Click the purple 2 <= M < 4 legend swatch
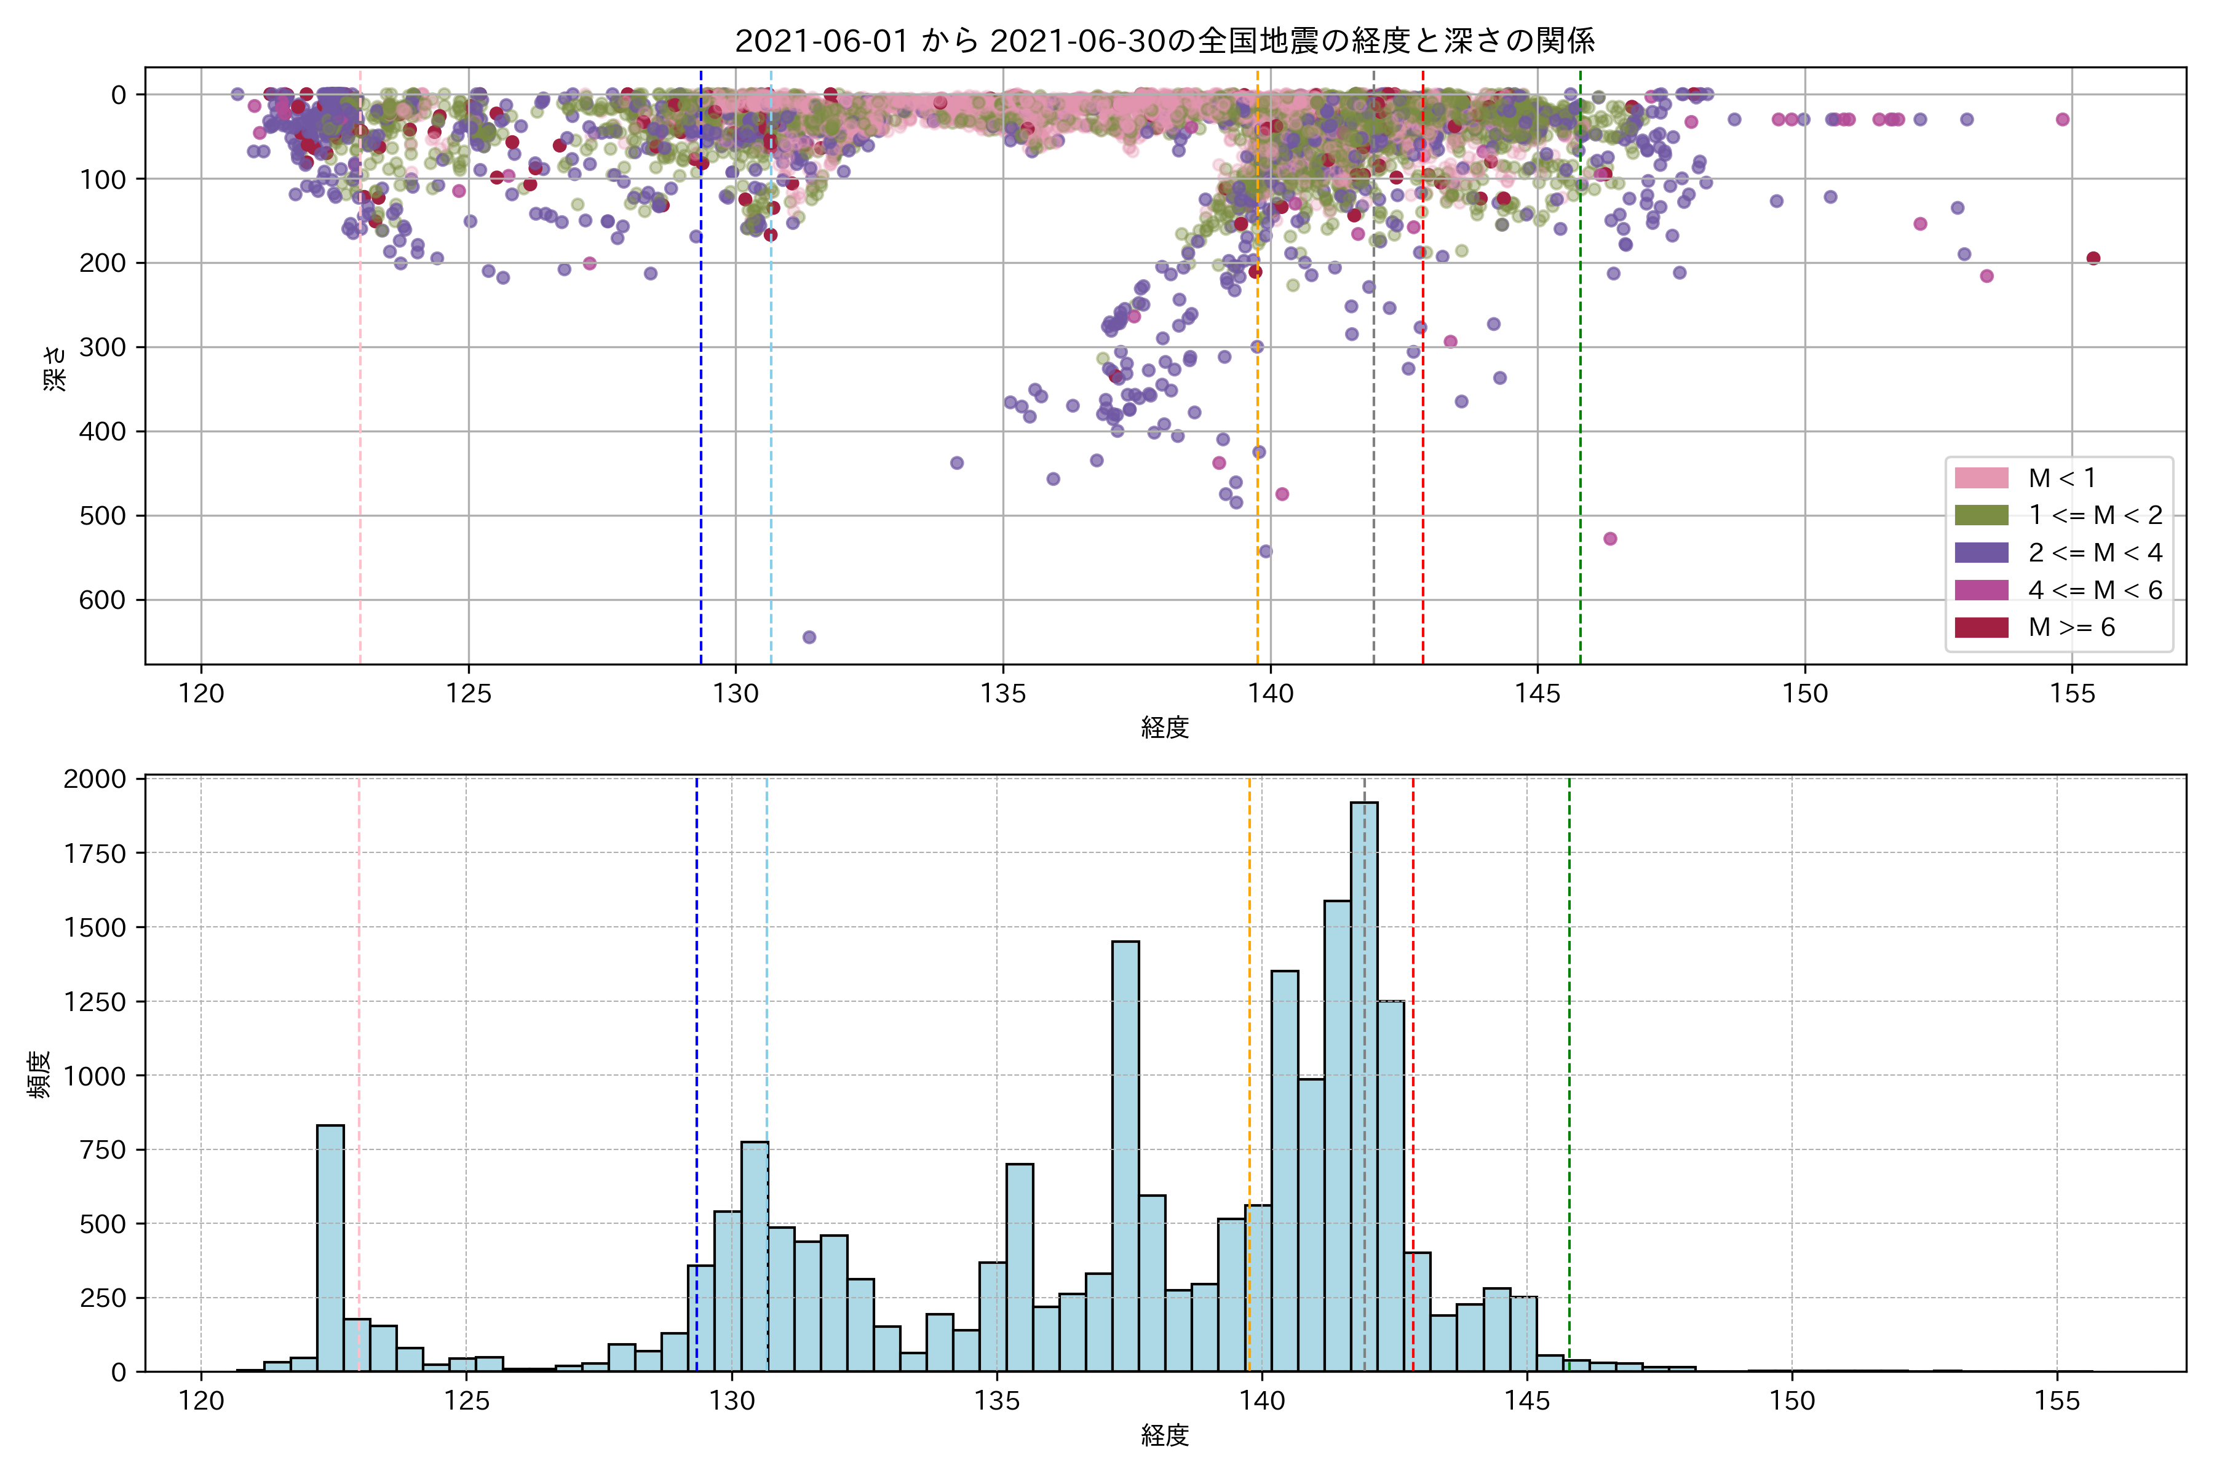This screenshot has width=2214, height=1476. 1980,552
